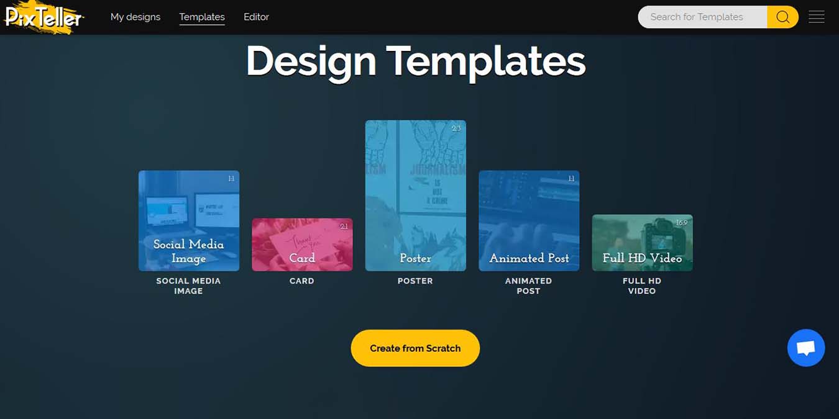The width and height of the screenshot is (839, 419).
Task: Select the Poster template
Action: pyautogui.click(x=415, y=196)
